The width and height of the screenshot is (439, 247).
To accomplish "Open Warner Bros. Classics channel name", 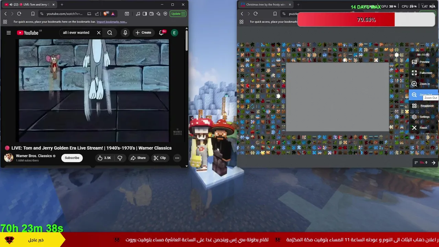I will tap(34, 156).
